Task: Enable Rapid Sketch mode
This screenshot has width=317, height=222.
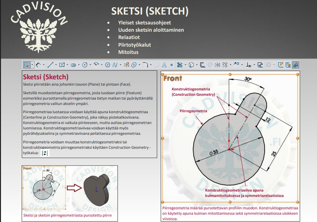Action: click(281, 65)
